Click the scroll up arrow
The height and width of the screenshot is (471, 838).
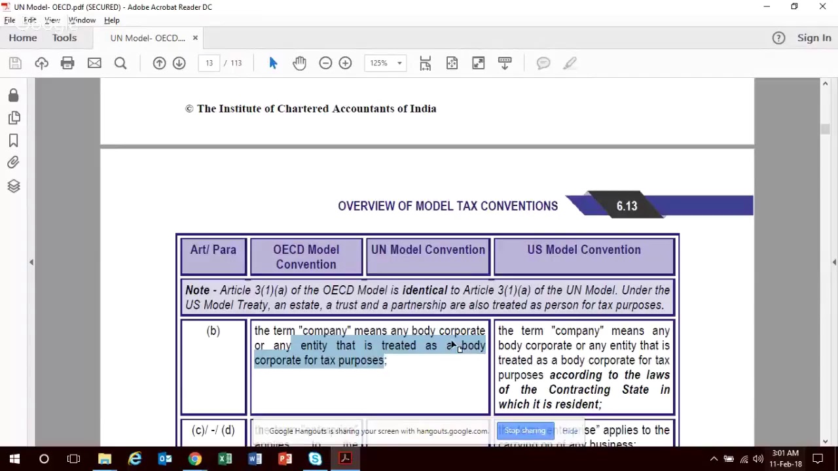(x=825, y=84)
